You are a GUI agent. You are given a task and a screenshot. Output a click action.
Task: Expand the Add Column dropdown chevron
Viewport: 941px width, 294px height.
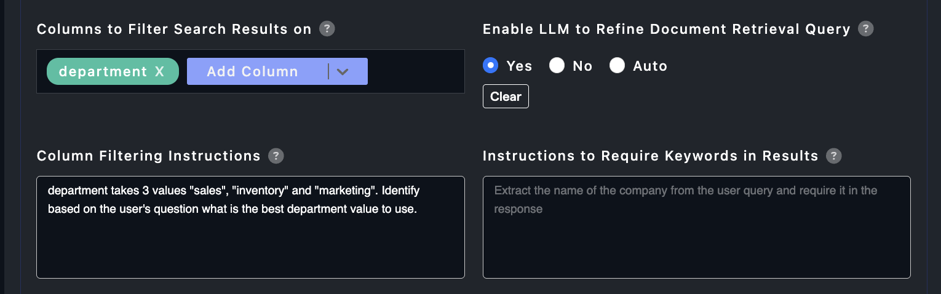click(343, 72)
